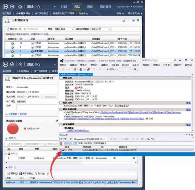Open SQL menu in Visual Studio
This screenshot has width=195, height=190.
click(x=125, y=65)
